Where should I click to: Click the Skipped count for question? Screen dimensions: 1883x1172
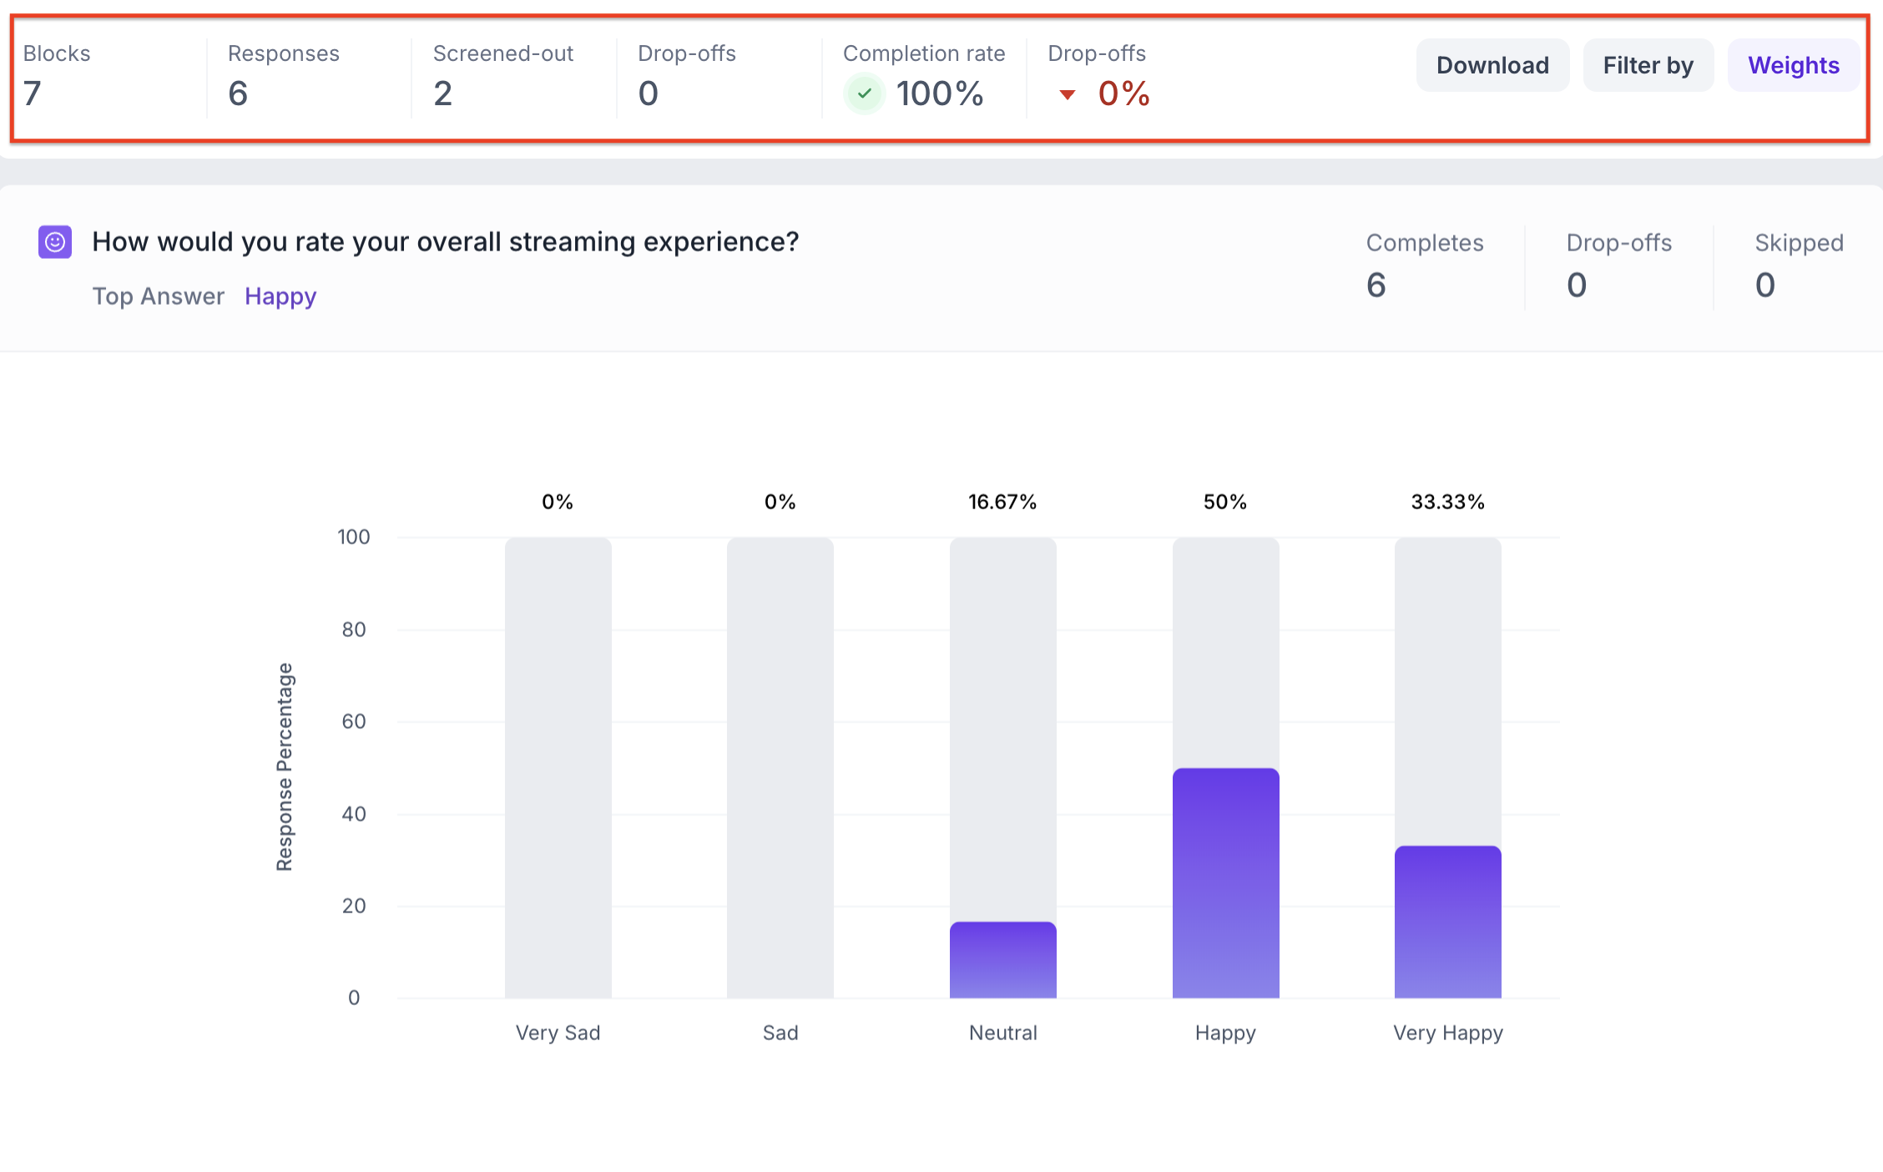click(x=1764, y=285)
